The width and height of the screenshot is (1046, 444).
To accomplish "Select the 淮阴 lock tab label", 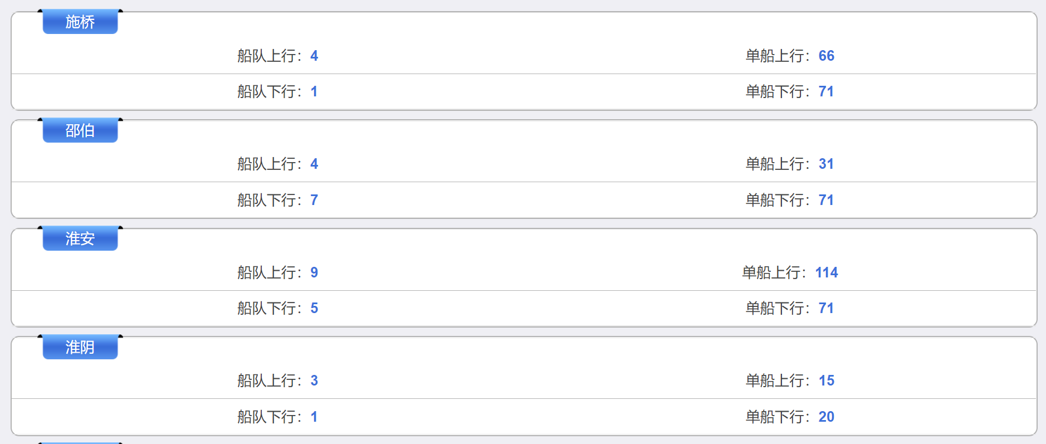I will (x=80, y=347).
